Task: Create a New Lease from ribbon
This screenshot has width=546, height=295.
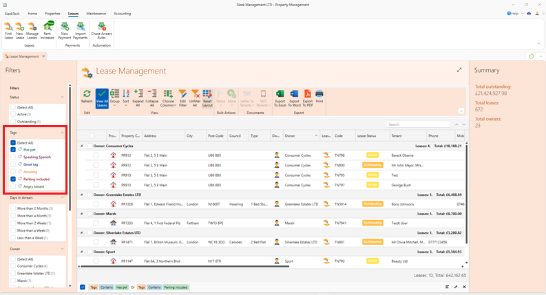Action: pyautogui.click(x=20, y=31)
